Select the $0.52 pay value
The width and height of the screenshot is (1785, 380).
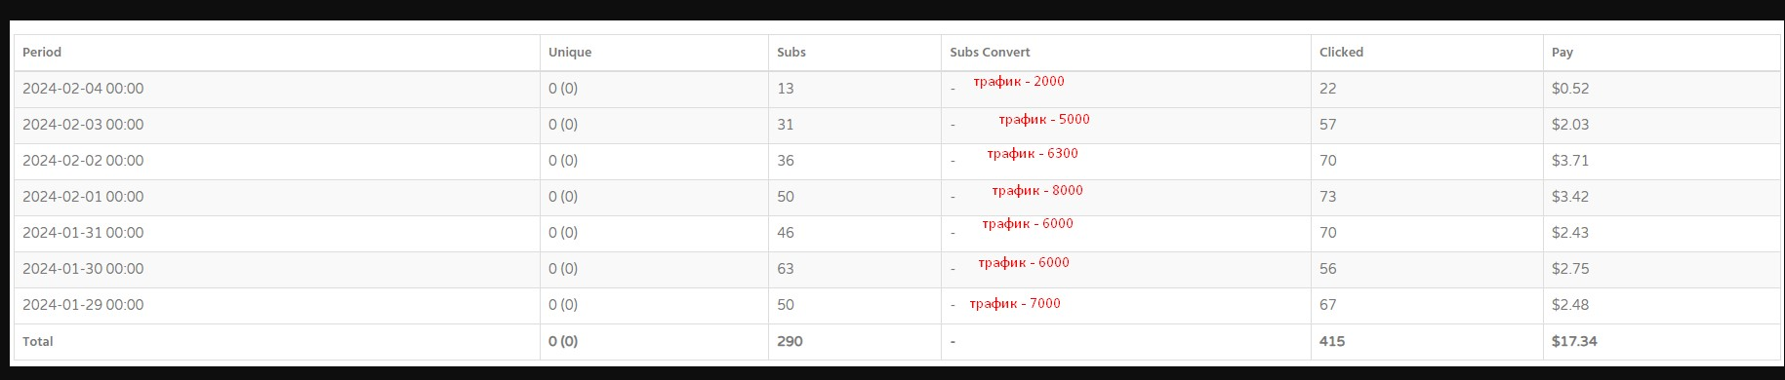coord(1570,89)
